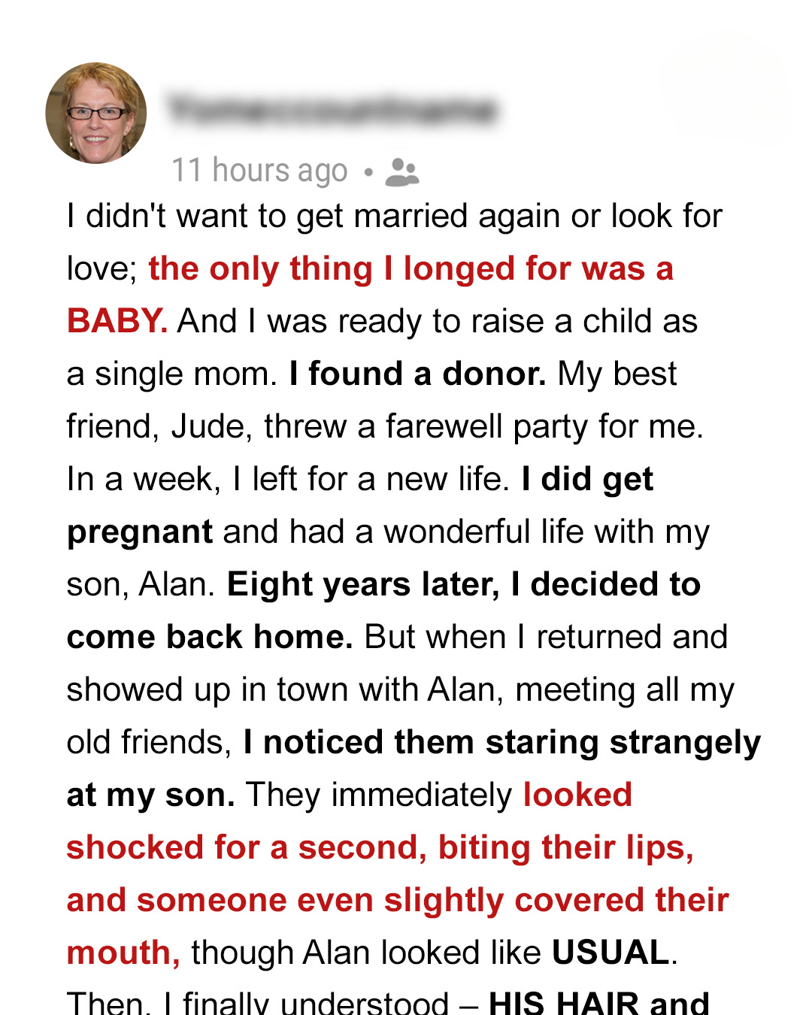Click the red word "mouth,"
Viewport: 812px width, 1015px height.
(123, 953)
